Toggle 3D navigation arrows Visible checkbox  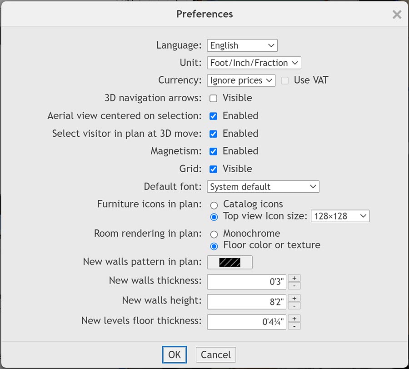[213, 99]
